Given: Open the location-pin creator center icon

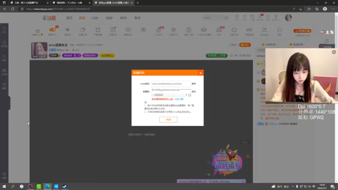Looking at the screenshot, I should [276, 17].
